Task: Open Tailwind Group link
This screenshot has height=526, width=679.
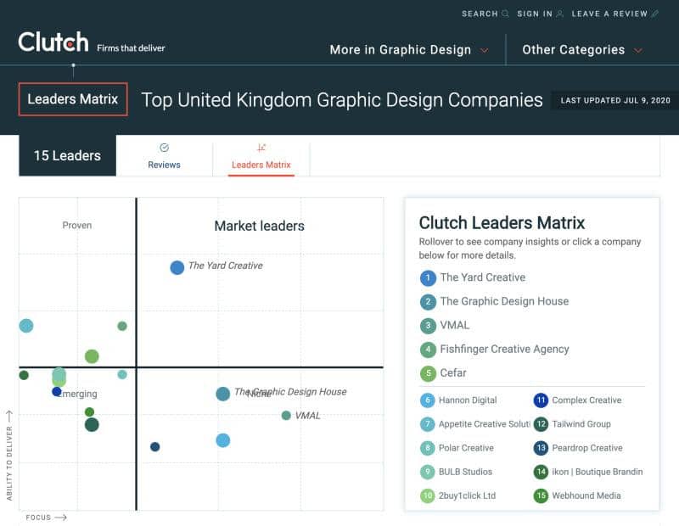Action: coord(581,424)
